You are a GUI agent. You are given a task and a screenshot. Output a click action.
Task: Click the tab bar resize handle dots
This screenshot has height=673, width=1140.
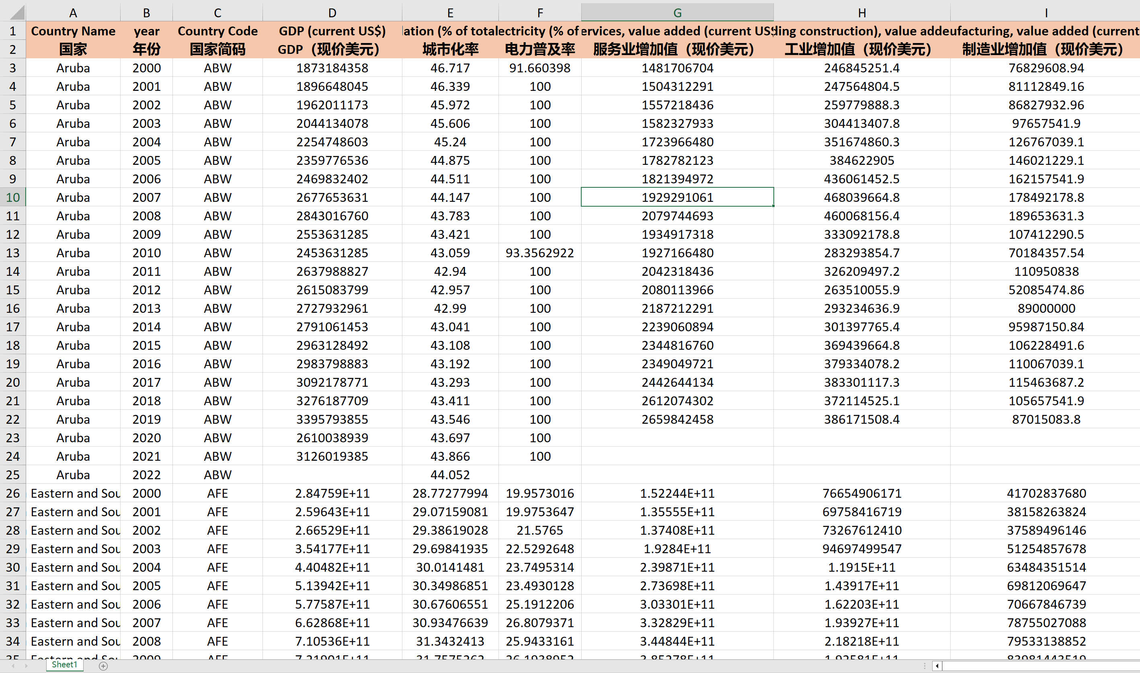click(924, 666)
